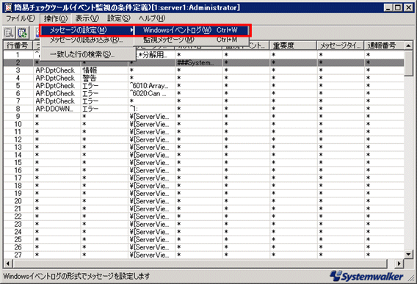The height and width of the screenshot is (284, 417).
Task: Click the first toolbar icon with document
Action: click(9, 33)
